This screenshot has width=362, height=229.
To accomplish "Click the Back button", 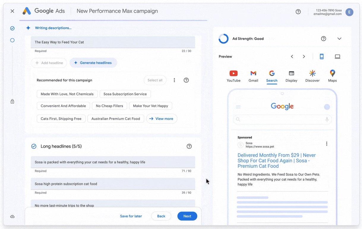I will coord(161,216).
